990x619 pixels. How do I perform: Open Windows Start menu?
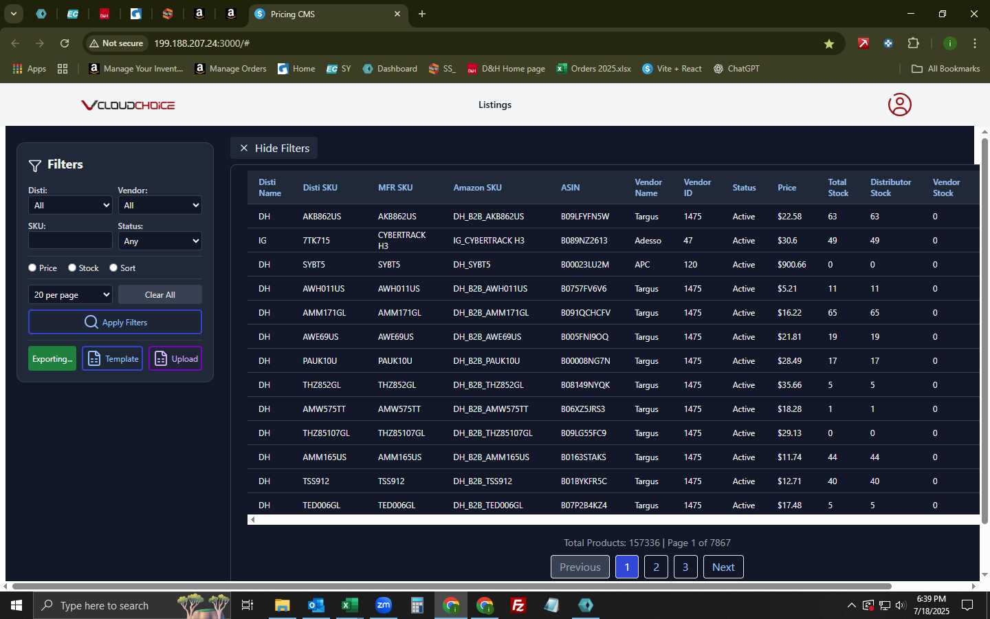coord(16,605)
